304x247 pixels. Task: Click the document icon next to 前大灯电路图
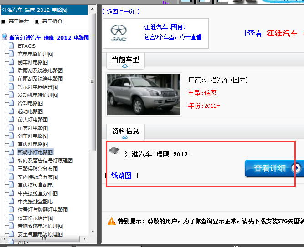[11, 119]
